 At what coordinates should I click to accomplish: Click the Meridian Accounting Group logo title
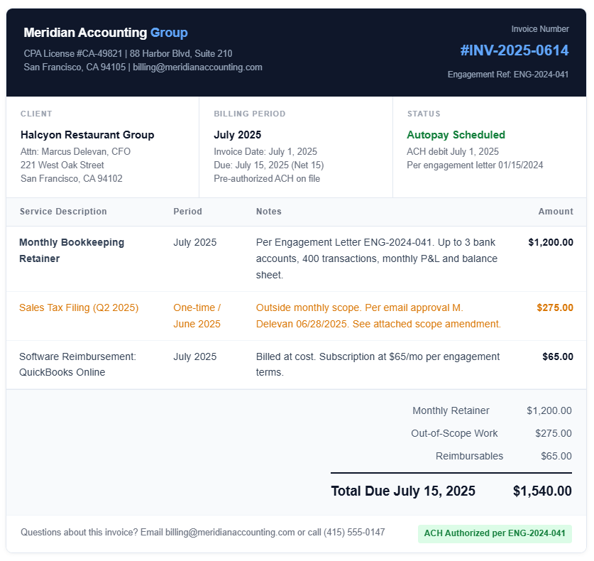click(x=106, y=33)
